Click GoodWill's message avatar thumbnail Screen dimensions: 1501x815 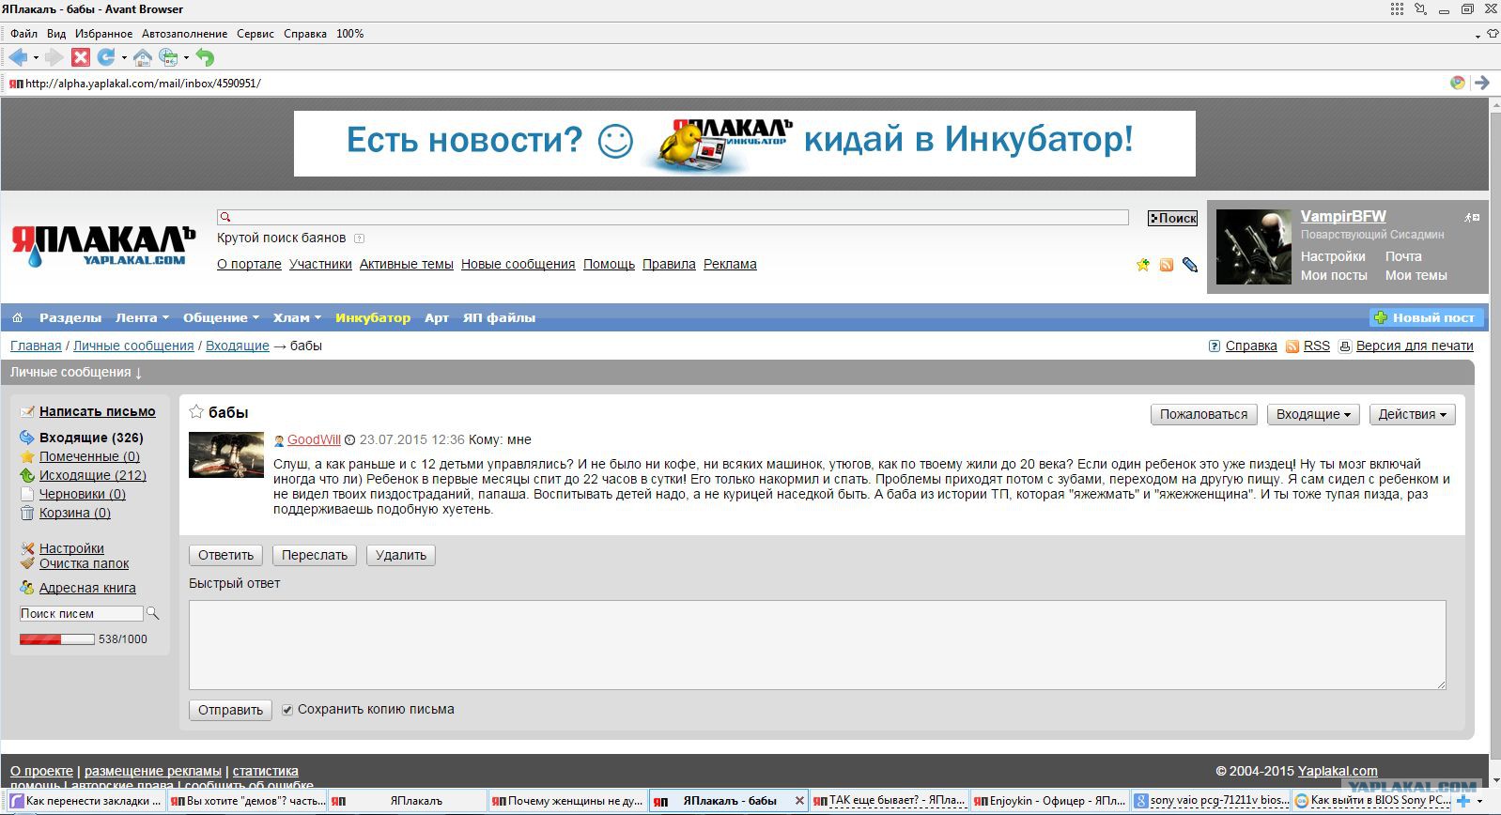tap(226, 454)
